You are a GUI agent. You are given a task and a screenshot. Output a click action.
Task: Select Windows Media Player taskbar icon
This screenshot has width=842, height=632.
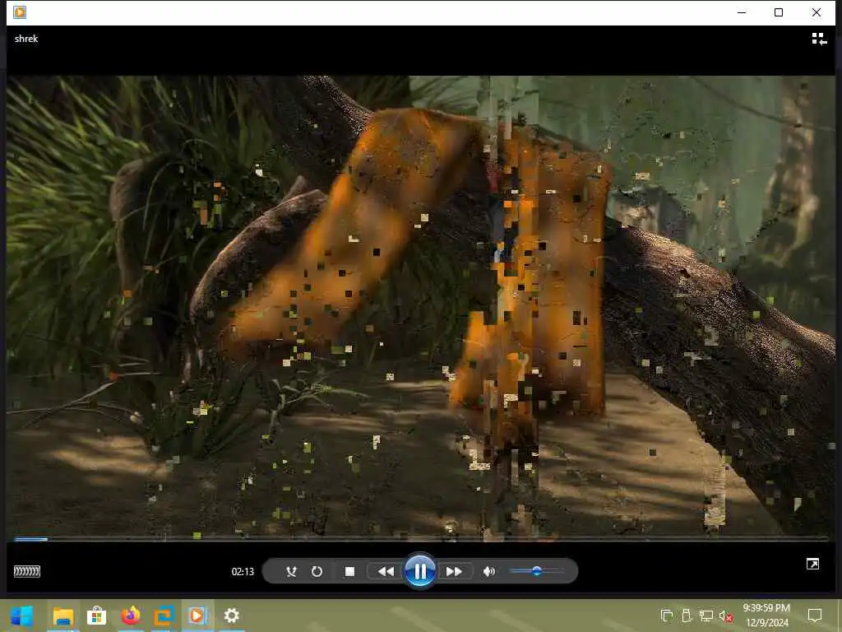coord(197,616)
